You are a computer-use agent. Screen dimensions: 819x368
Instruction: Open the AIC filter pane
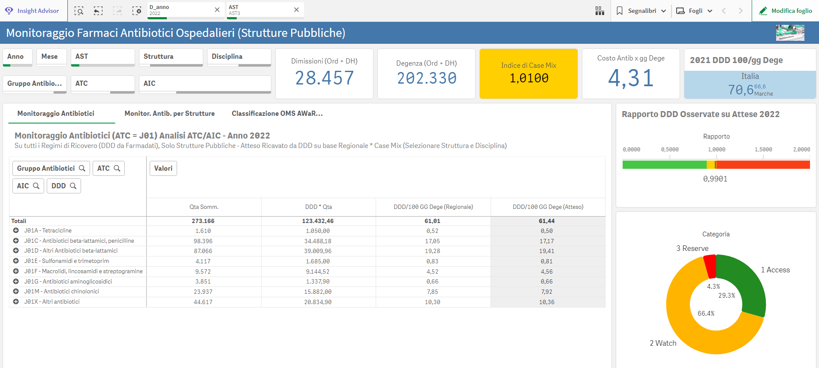pyautogui.click(x=205, y=84)
